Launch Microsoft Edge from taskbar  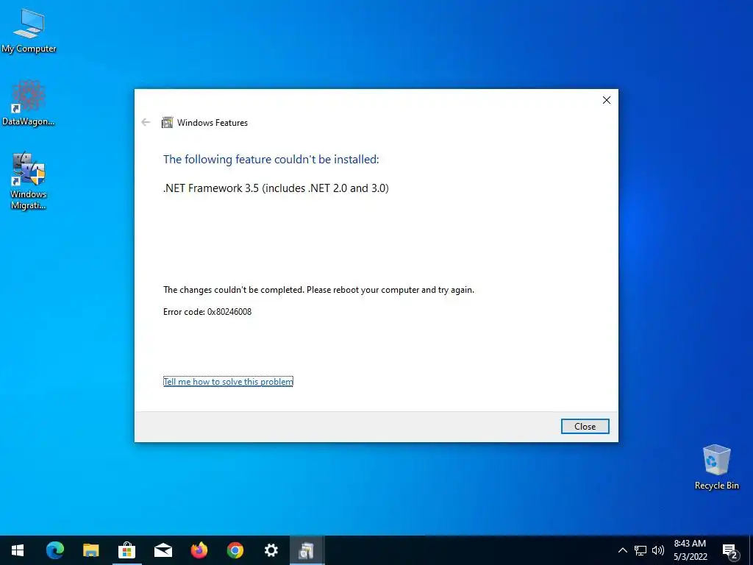pos(54,550)
